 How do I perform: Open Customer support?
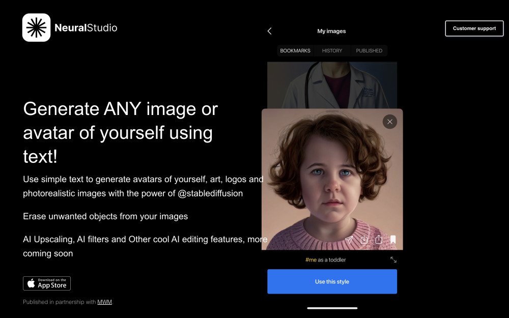pyautogui.click(x=474, y=28)
